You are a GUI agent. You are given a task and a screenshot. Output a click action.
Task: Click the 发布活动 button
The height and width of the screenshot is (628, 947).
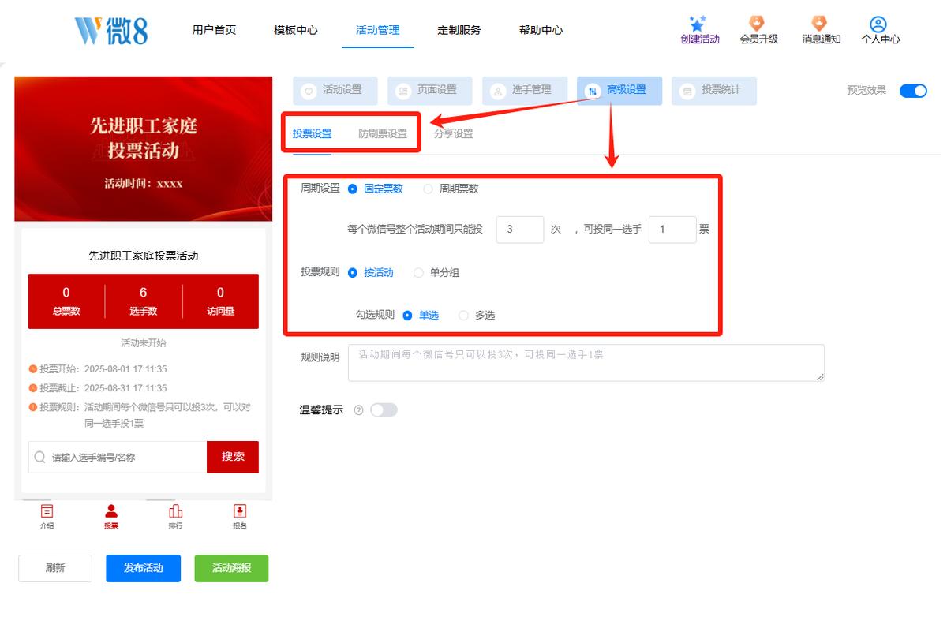pyautogui.click(x=144, y=568)
